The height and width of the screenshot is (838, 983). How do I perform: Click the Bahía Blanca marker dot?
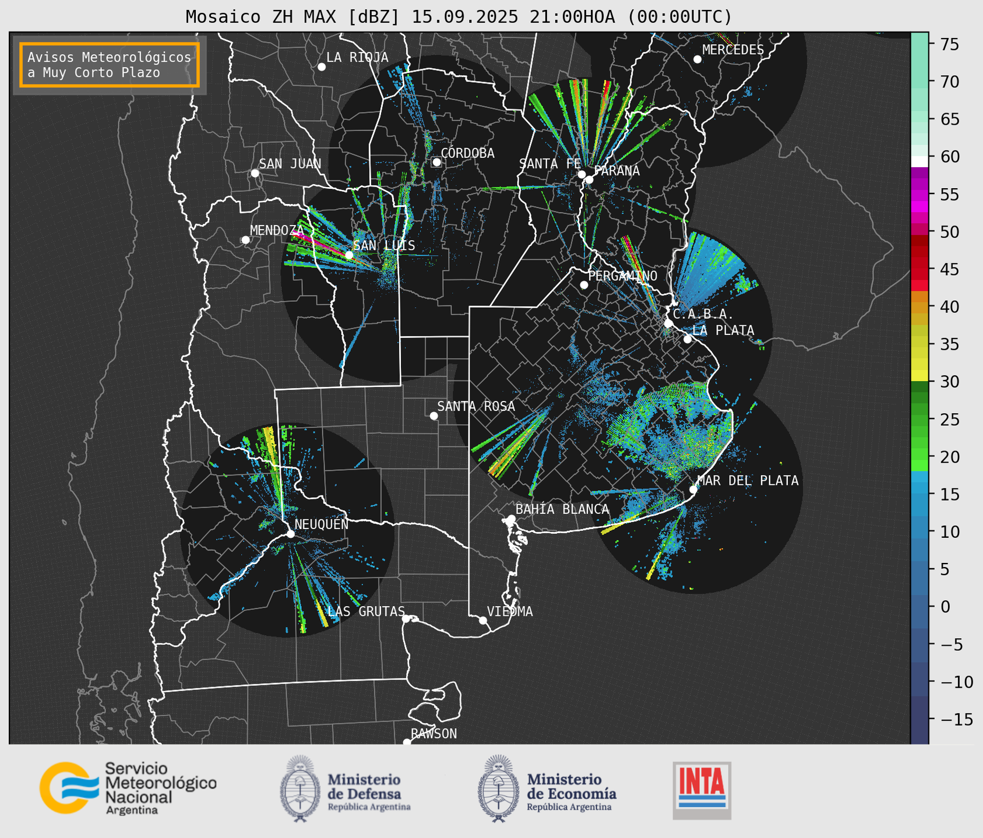[511, 519]
